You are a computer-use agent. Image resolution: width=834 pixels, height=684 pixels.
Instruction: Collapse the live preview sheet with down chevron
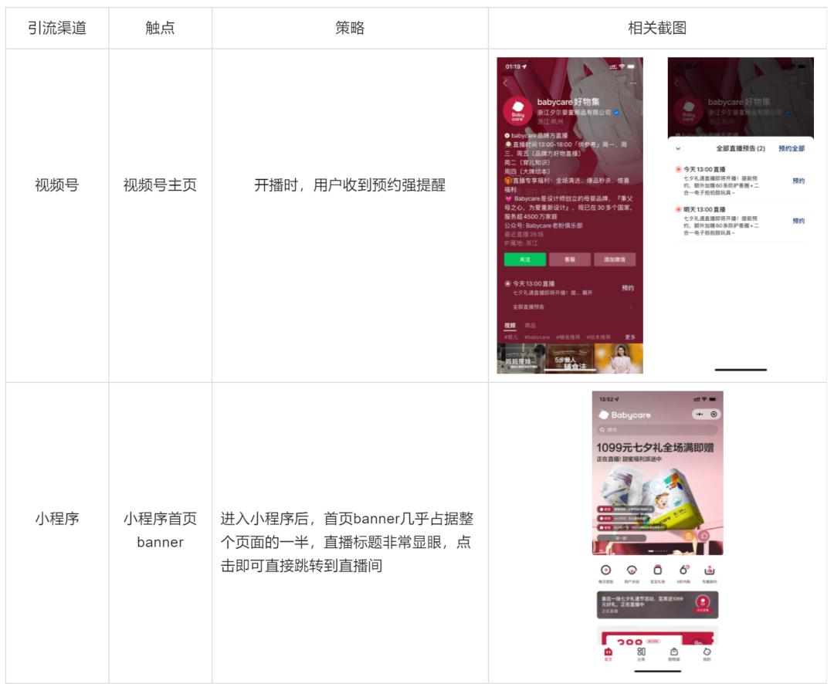[x=678, y=148]
